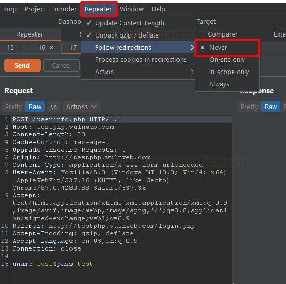Open the Help menu
Screen dimensions: 286x284
click(x=158, y=9)
